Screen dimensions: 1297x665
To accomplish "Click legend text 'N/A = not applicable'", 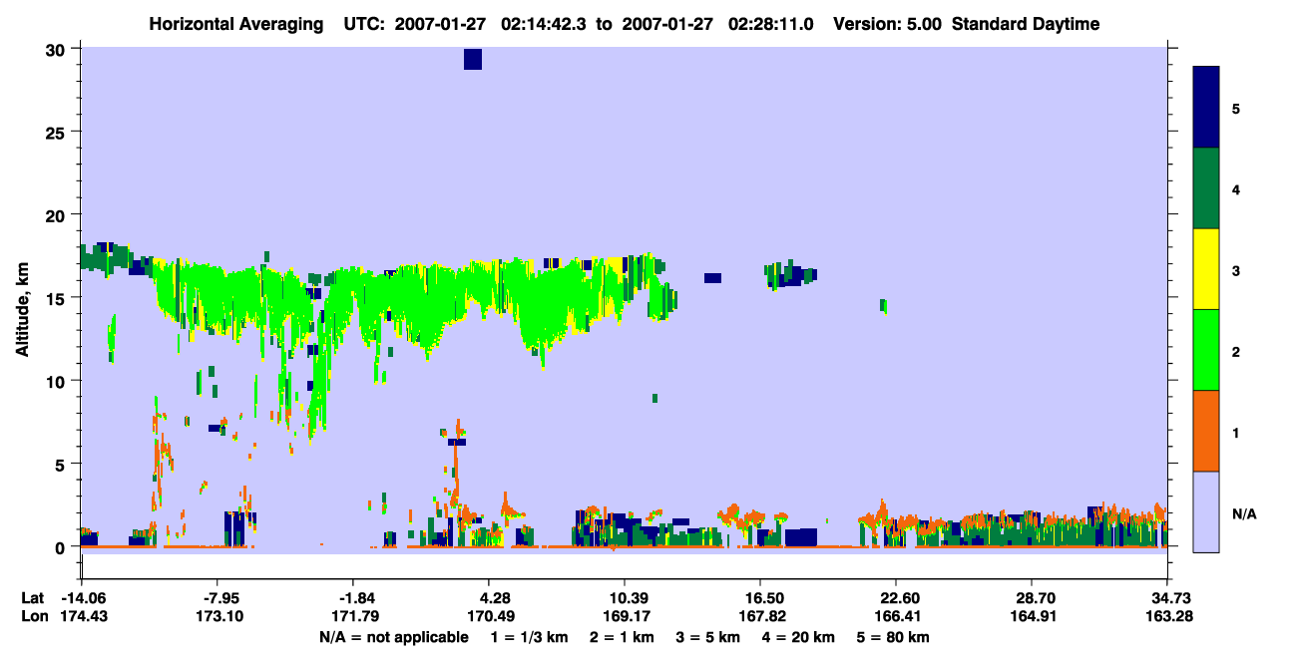I will [393, 637].
